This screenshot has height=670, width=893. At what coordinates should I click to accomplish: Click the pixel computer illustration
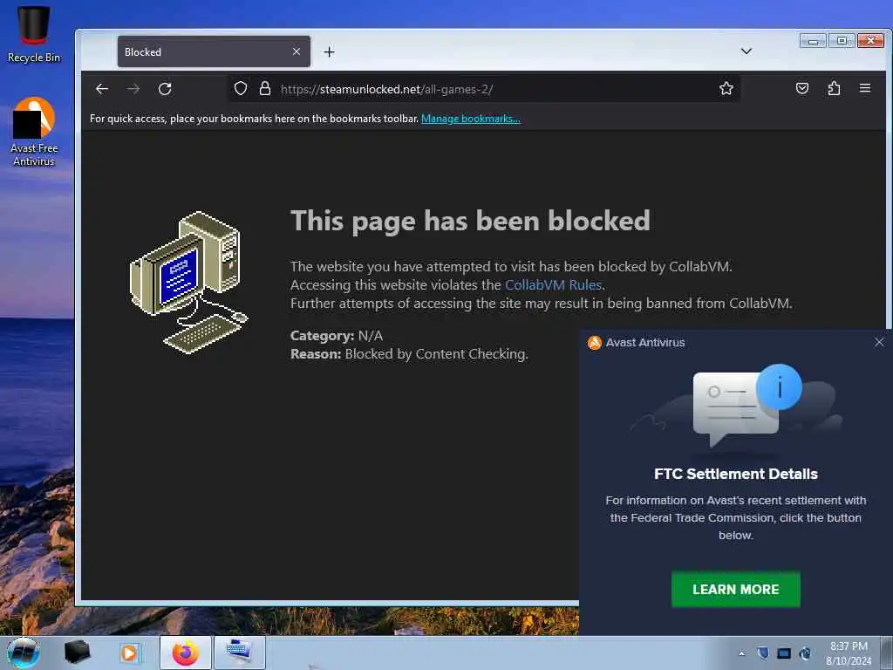pos(189,282)
